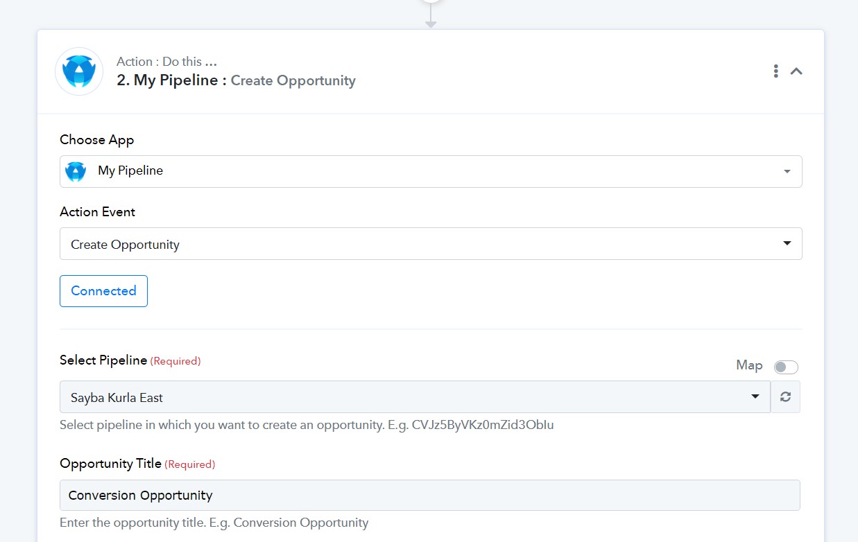Click the Opportunity Title input field
Image resolution: width=858 pixels, height=542 pixels.
tap(430, 496)
